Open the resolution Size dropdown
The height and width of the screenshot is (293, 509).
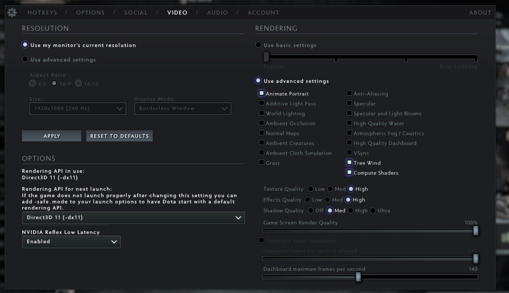[78, 109]
